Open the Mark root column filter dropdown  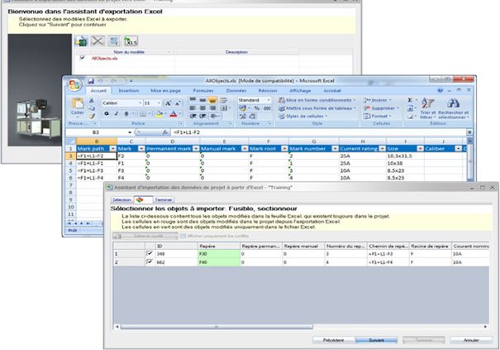click(x=284, y=149)
